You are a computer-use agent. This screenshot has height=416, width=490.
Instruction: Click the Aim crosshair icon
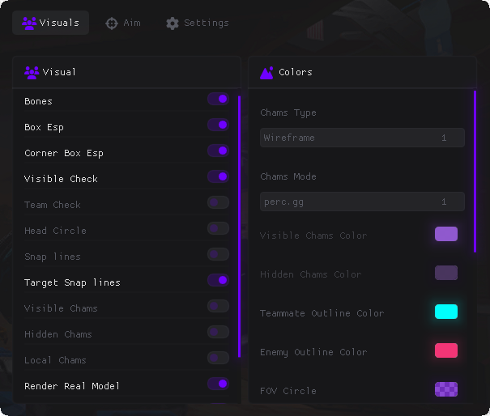tap(112, 23)
